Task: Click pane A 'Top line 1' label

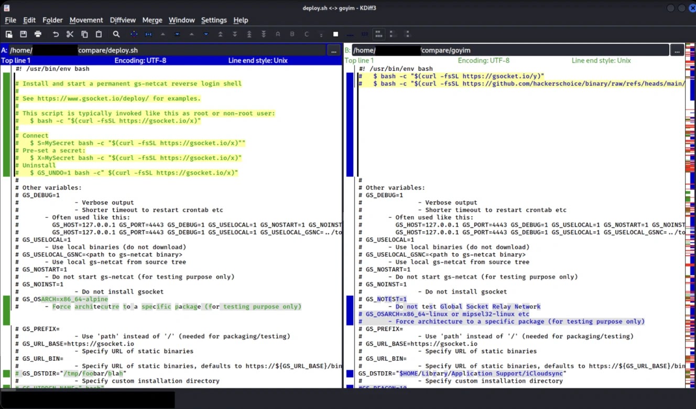Action: coord(16,60)
